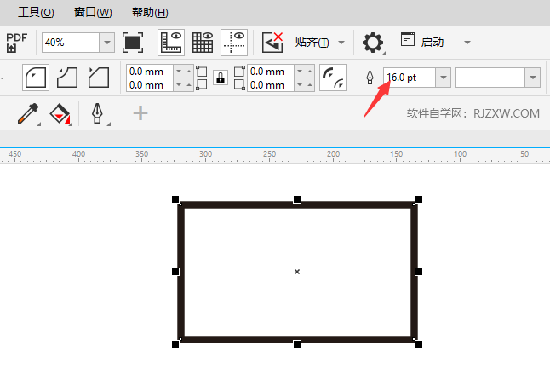Select the outline pen tool in toolbox

[98, 113]
